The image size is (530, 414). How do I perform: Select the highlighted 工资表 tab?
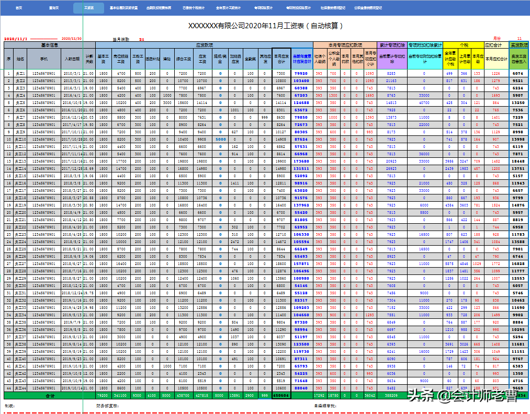89,8
